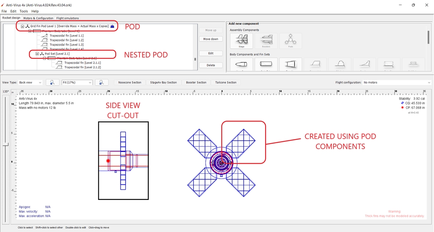The height and width of the screenshot is (232, 434).
Task: Click the zoom out magnifier icon
Action: 52,82
